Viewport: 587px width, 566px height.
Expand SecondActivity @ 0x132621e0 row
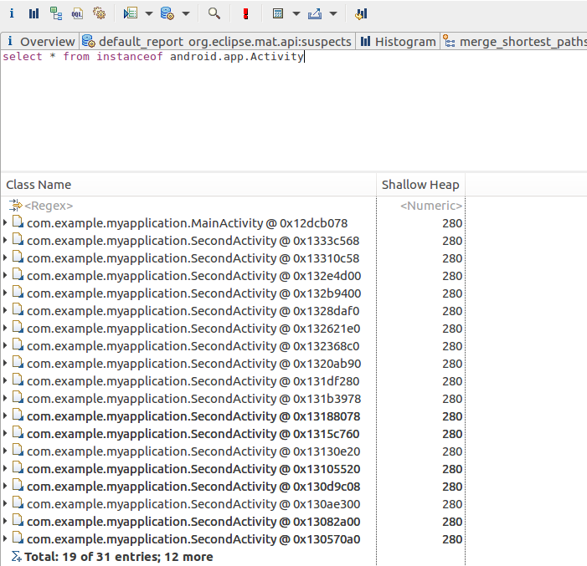point(5,329)
